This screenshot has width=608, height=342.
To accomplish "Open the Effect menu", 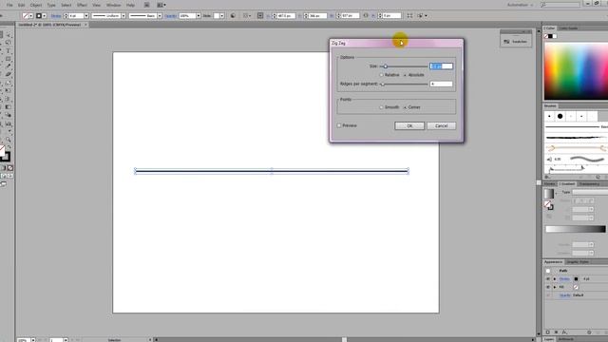I will pos(82,5).
